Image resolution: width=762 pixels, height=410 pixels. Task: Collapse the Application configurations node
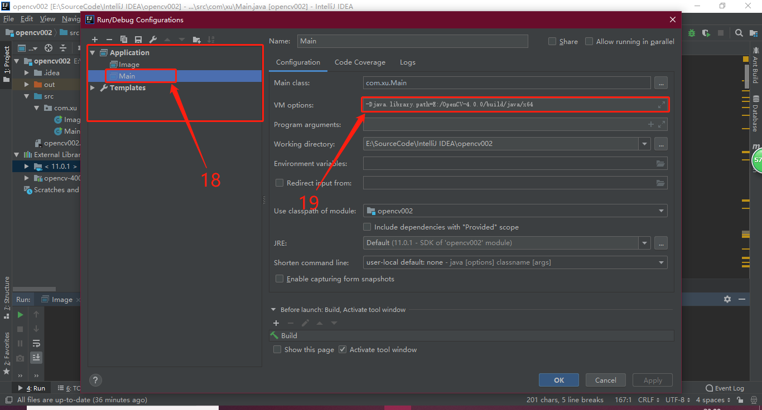(x=93, y=53)
